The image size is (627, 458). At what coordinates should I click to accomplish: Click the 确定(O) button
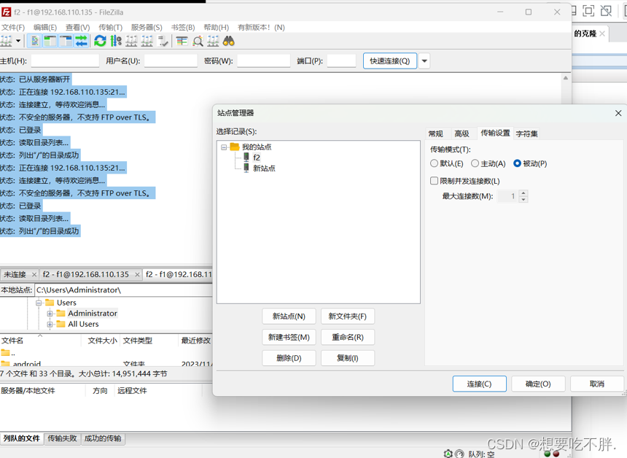(538, 384)
